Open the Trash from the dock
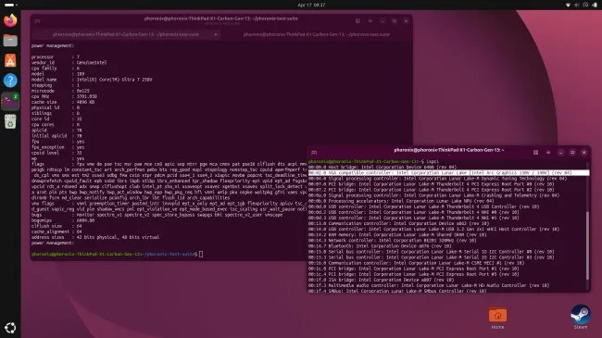 pos(10,121)
